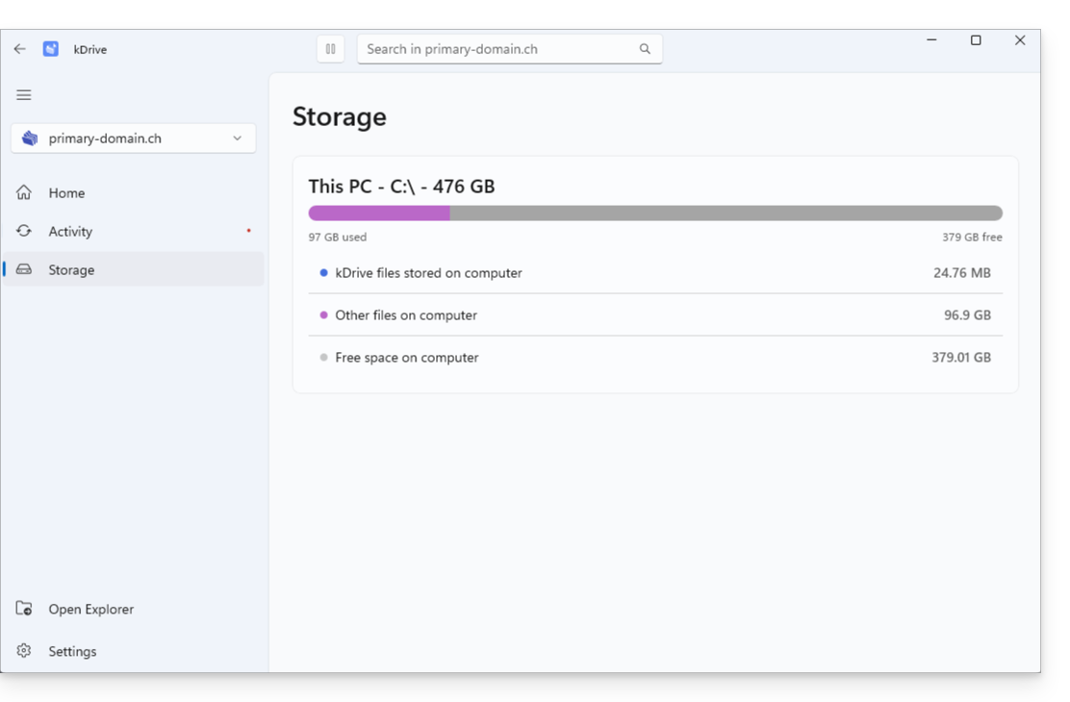This screenshot has height=702, width=1070.
Task: Pause syncing with the pause icon
Action: coord(330,49)
